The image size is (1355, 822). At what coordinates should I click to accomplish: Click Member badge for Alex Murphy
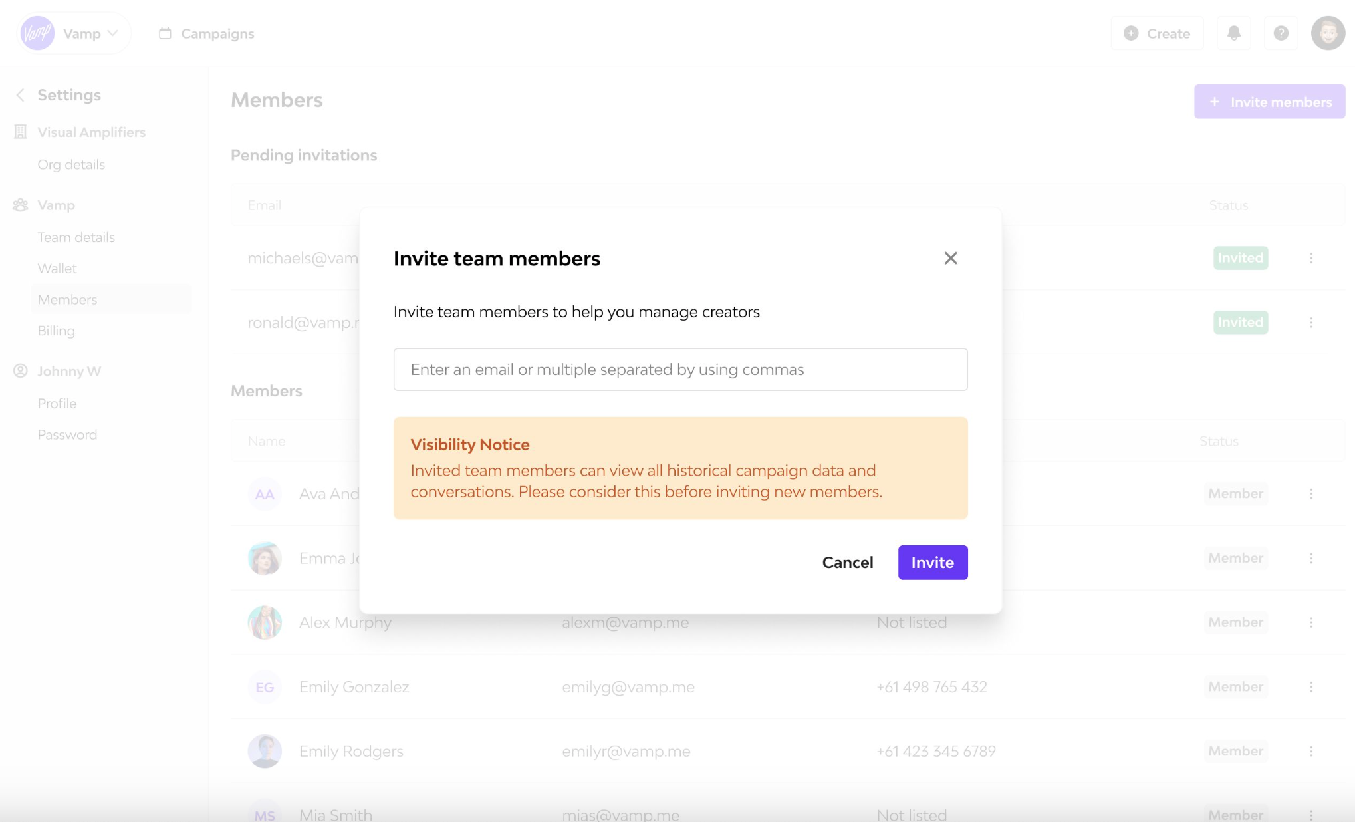coord(1235,622)
